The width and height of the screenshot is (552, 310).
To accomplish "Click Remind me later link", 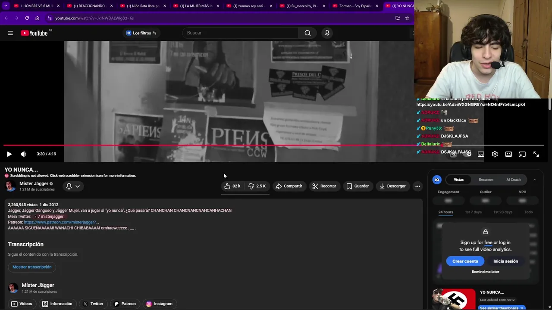I will (485, 272).
